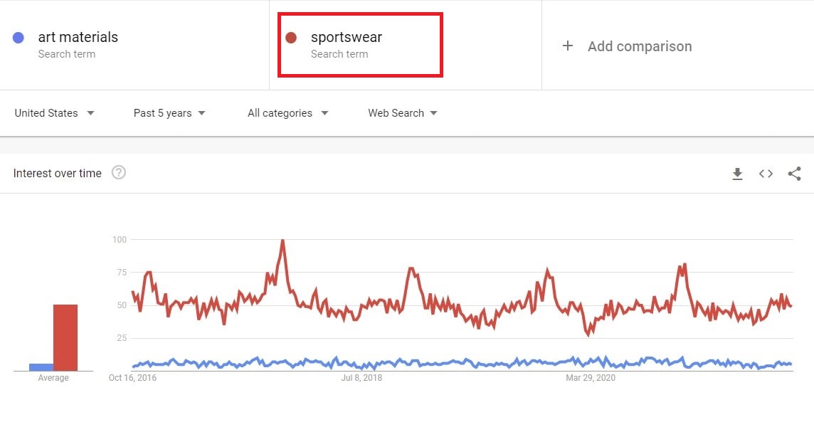Open help for Interest over time

(x=119, y=172)
